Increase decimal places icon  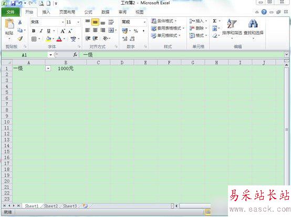(124, 38)
